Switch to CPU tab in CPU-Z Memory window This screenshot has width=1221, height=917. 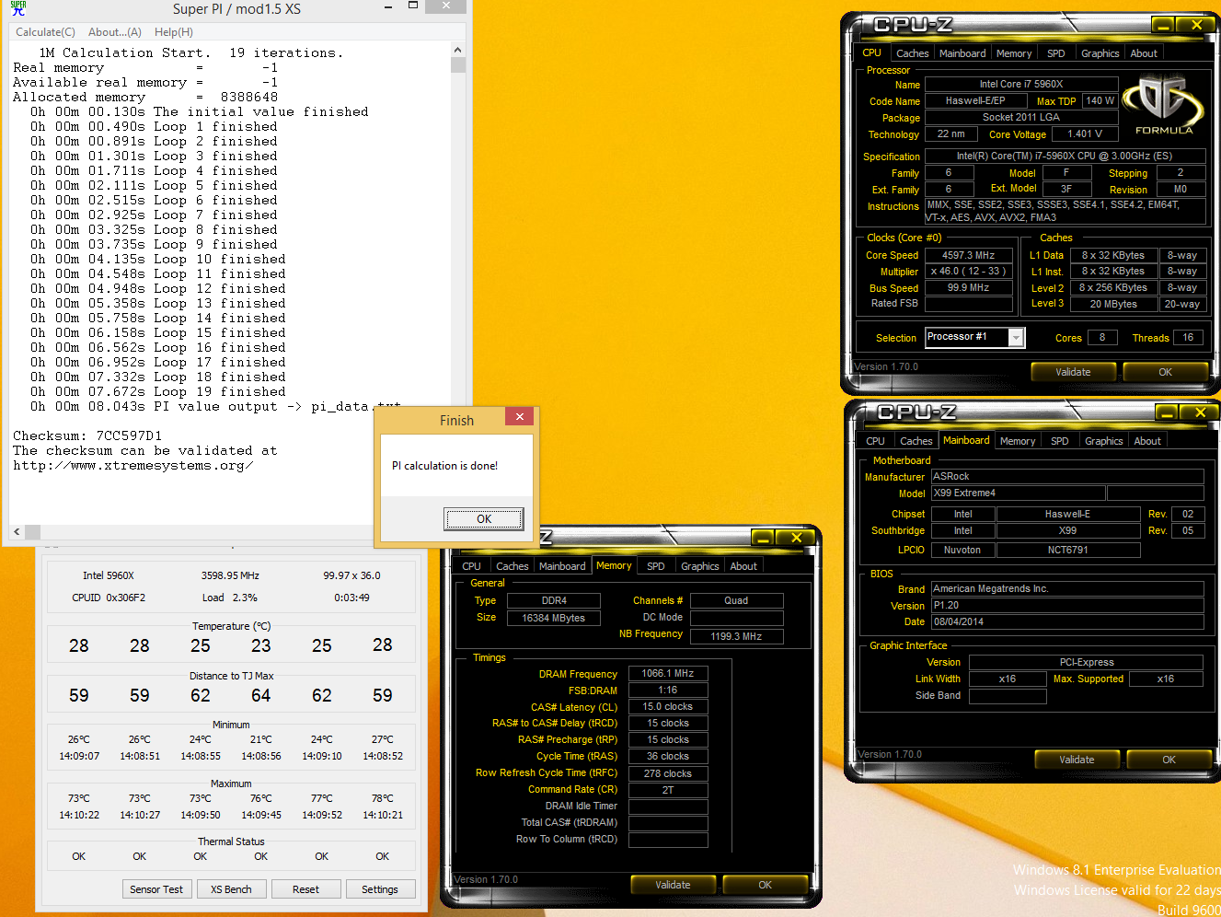471,566
